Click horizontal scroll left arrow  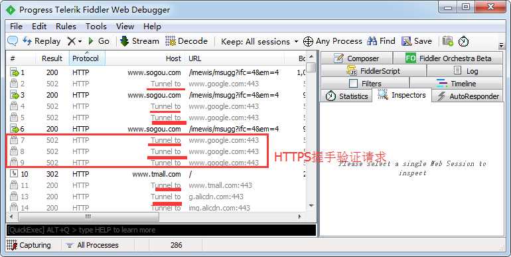(11, 216)
